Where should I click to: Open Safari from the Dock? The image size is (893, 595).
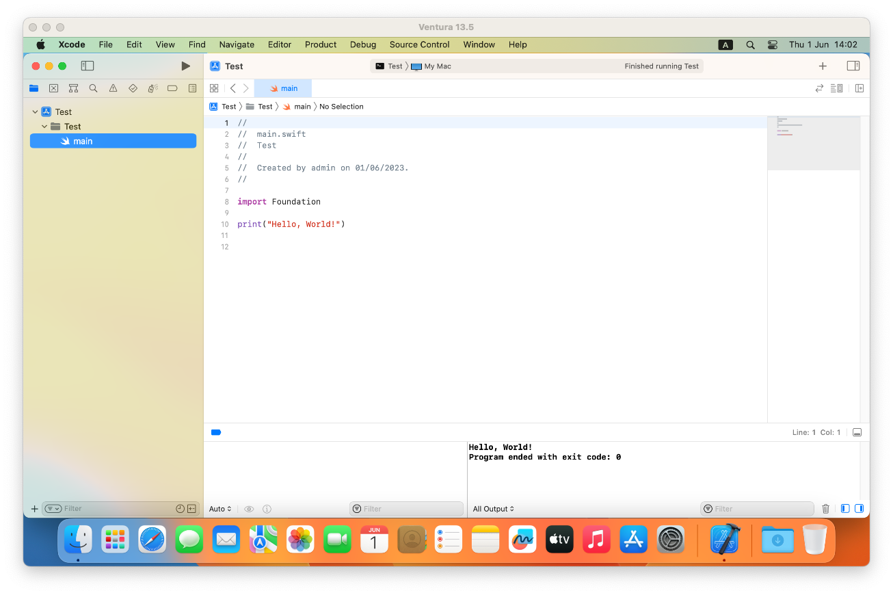[x=152, y=540]
